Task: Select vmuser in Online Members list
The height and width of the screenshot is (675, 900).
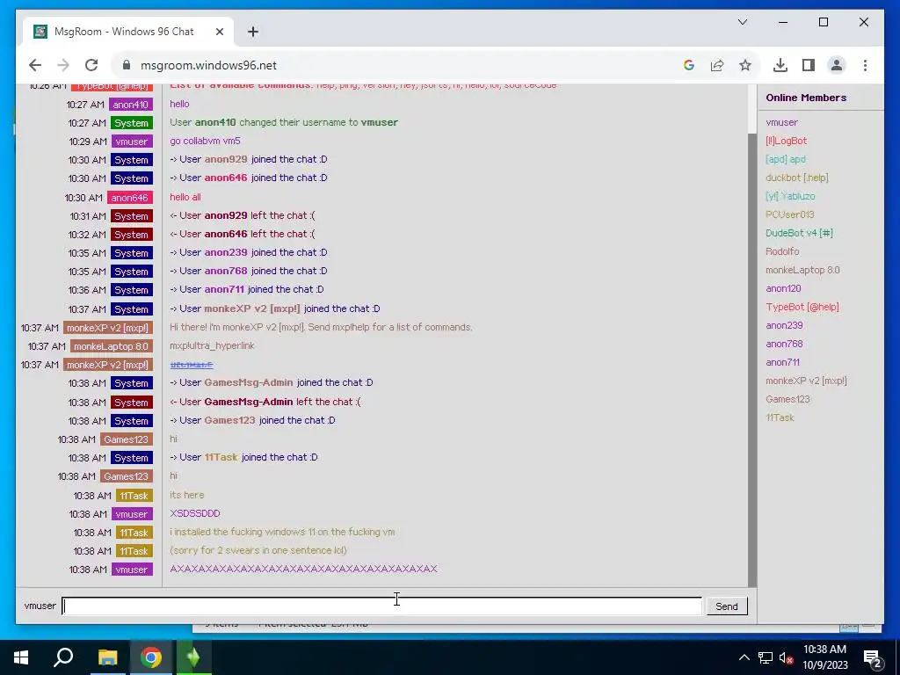Action: coord(781,122)
